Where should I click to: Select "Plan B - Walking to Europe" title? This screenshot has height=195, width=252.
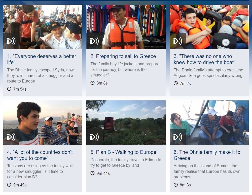pos(123,152)
